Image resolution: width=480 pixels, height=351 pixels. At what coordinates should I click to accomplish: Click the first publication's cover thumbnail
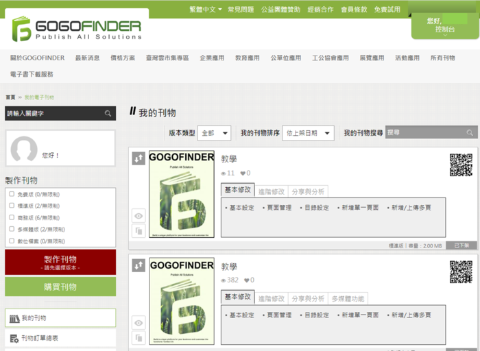[x=182, y=195]
